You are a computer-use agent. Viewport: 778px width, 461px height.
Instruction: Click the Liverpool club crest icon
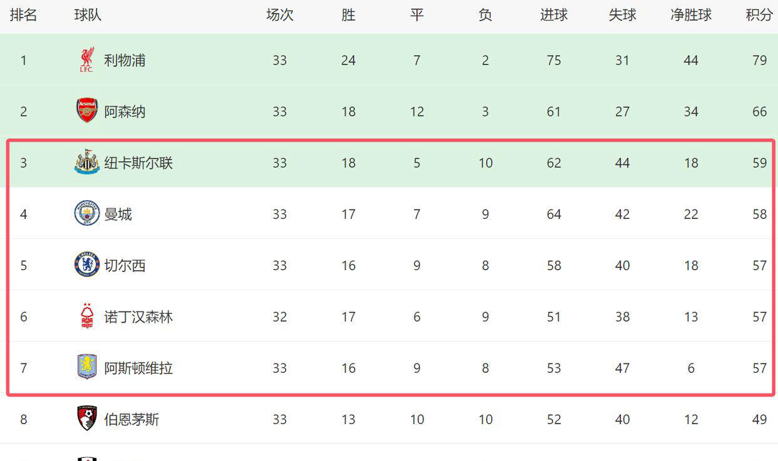point(86,60)
